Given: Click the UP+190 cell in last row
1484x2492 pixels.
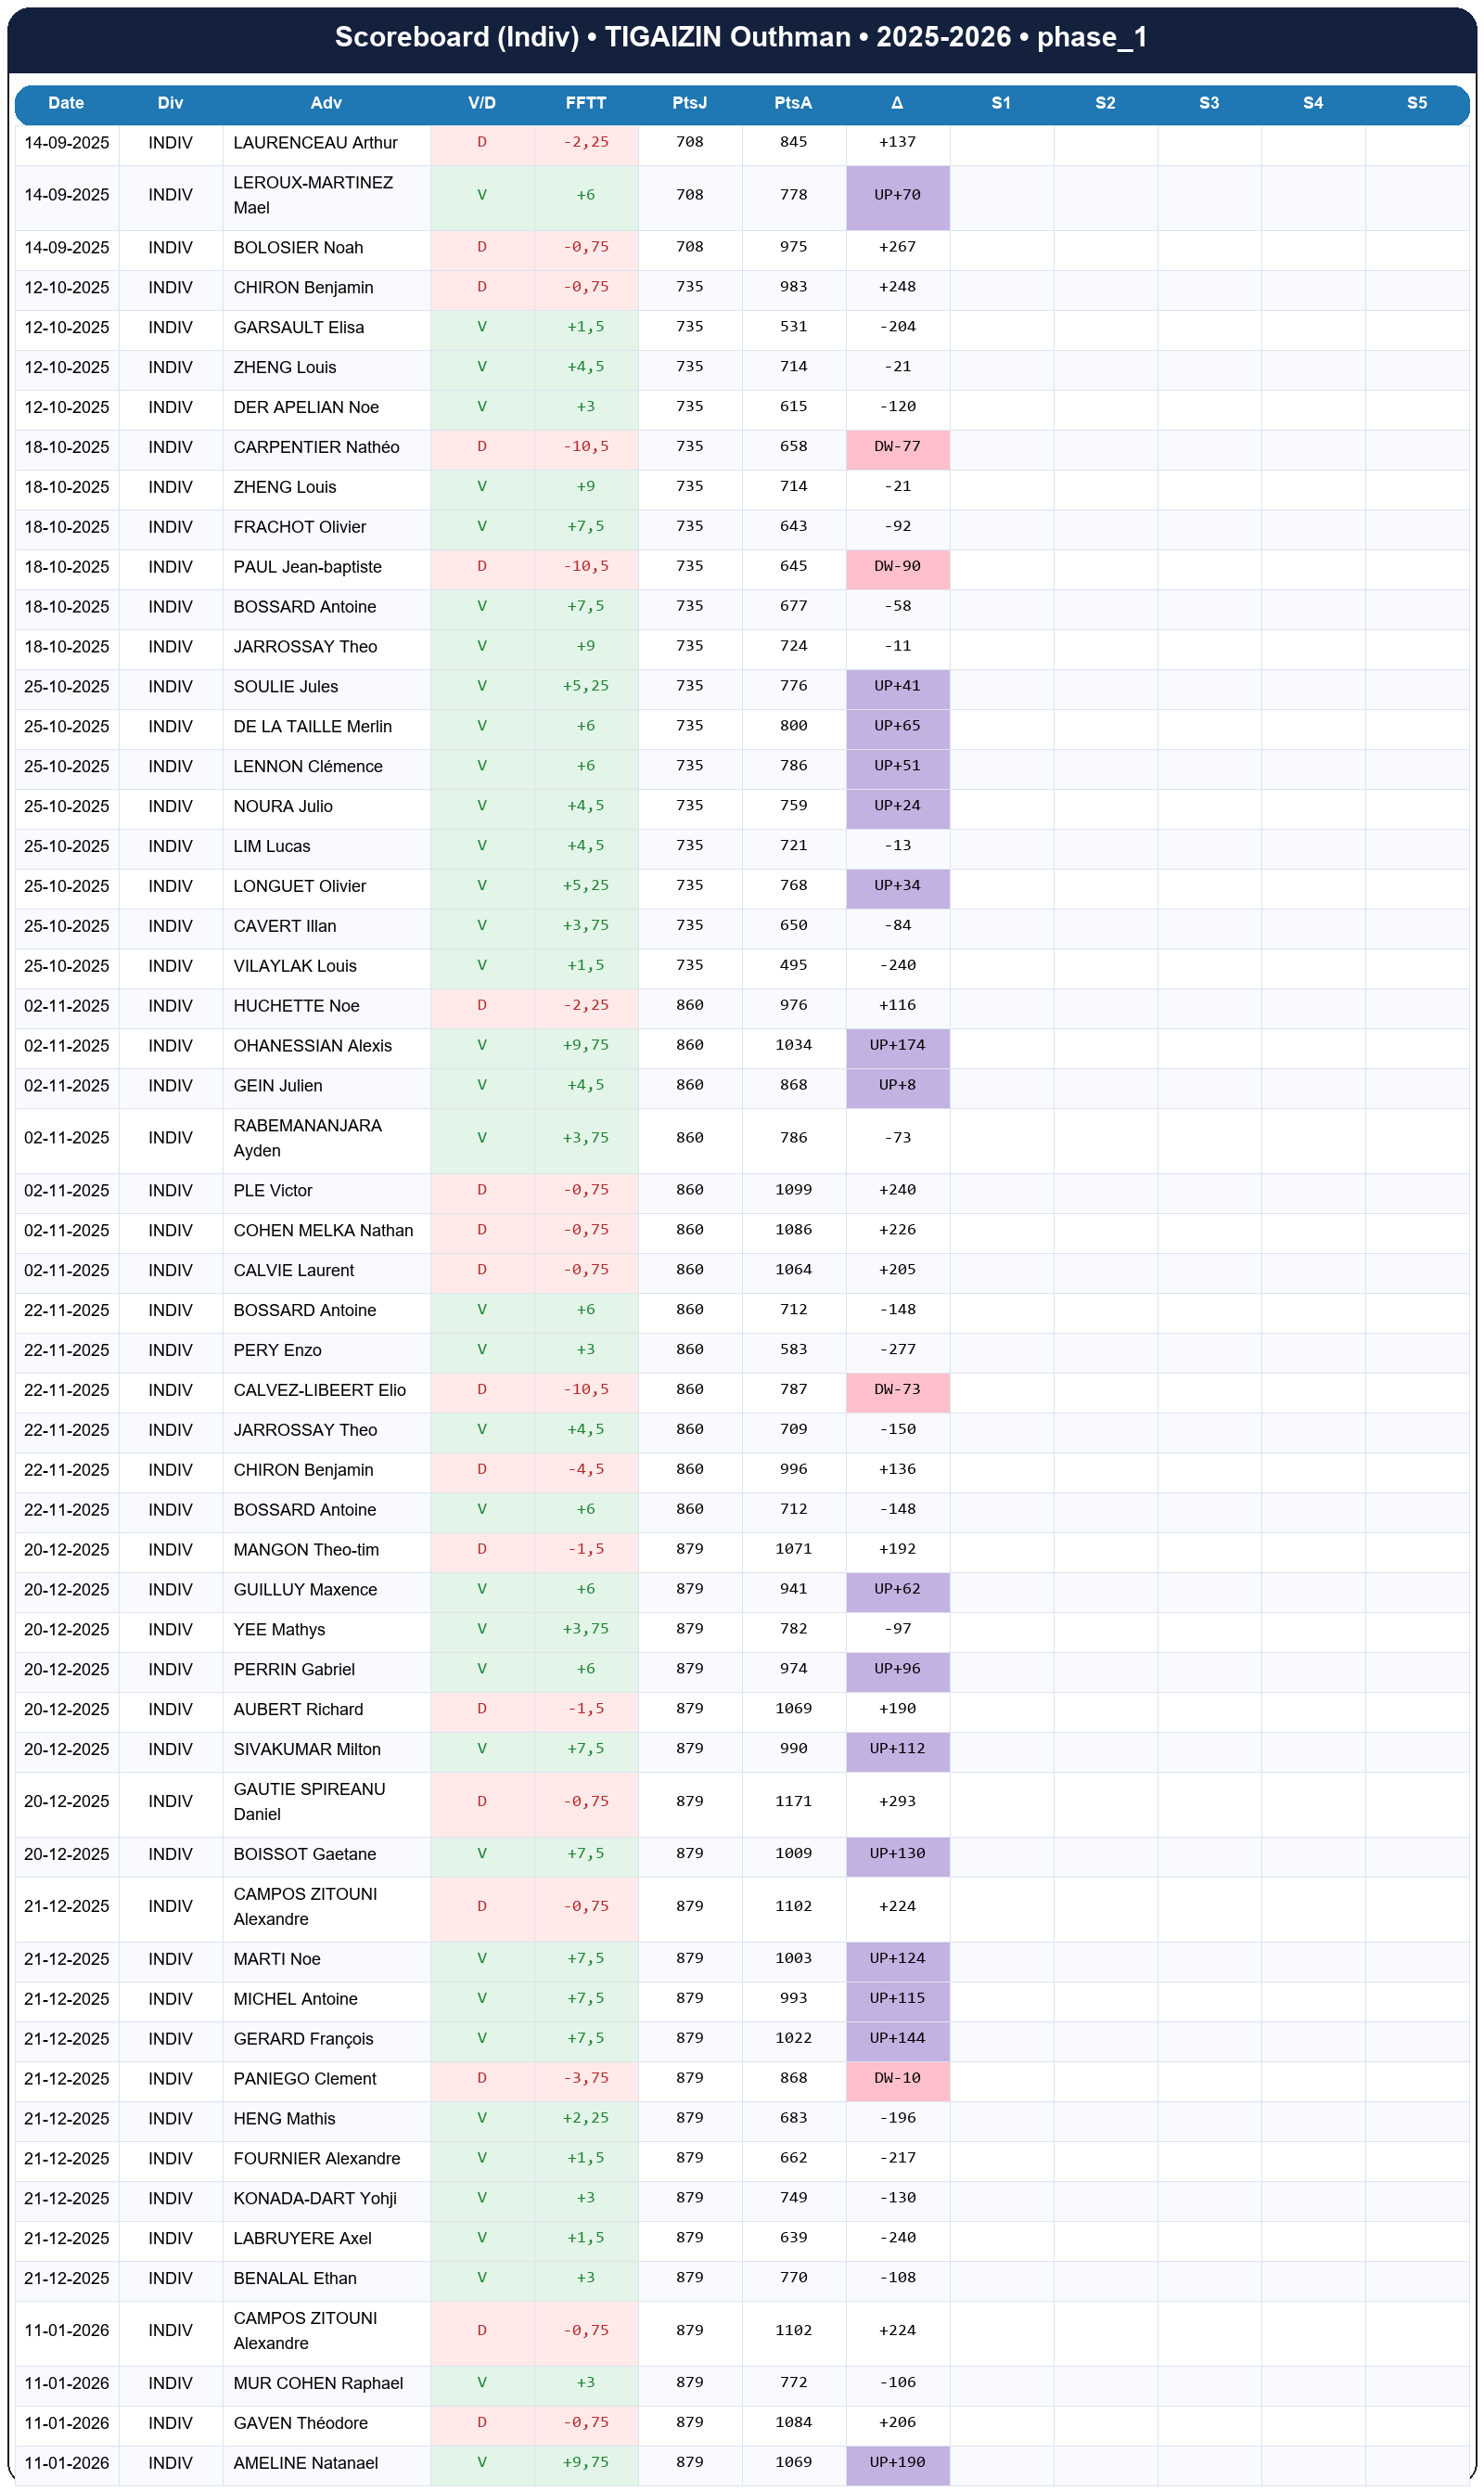Looking at the screenshot, I should [x=897, y=2462].
